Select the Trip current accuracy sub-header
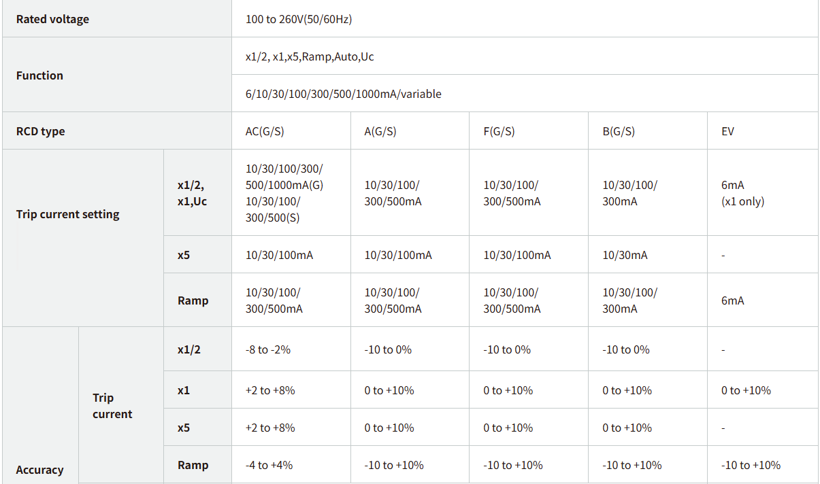The width and height of the screenshot is (820, 484). 112,406
